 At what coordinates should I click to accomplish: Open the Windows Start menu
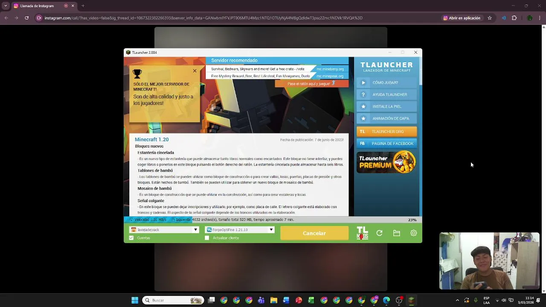click(135, 300)
